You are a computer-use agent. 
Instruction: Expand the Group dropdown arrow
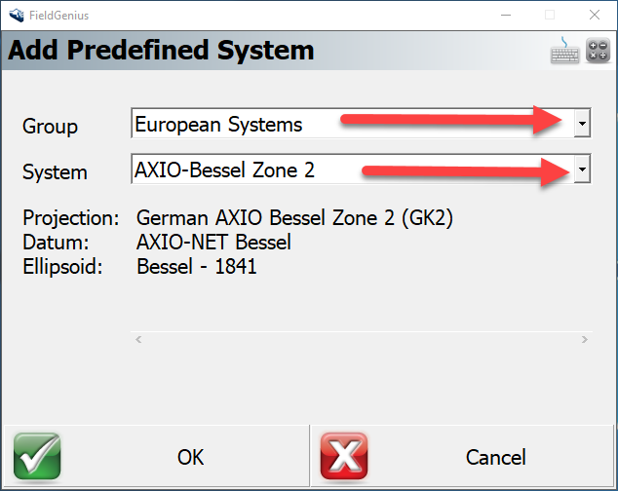[582, 124]
